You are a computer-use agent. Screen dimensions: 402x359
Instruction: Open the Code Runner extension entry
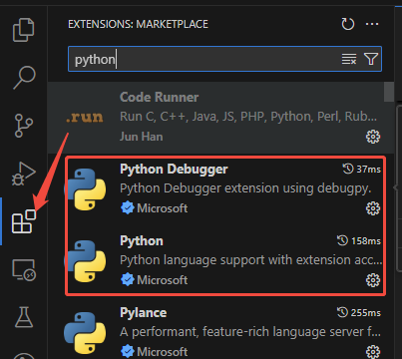click(220, 117)
